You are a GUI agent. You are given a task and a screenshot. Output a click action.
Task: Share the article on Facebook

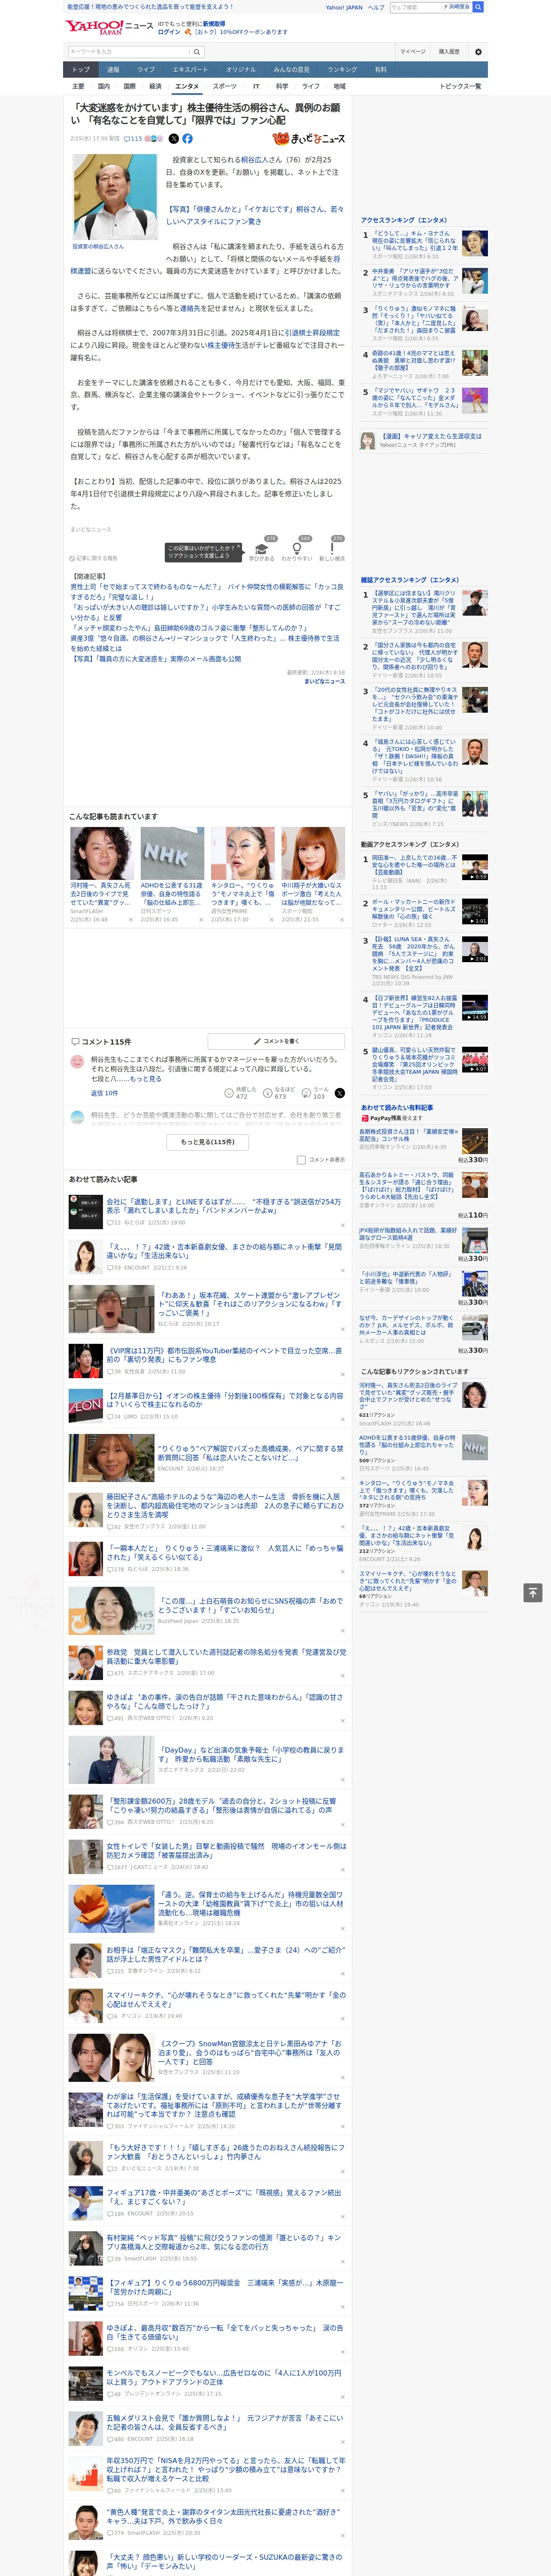[187, 139]
